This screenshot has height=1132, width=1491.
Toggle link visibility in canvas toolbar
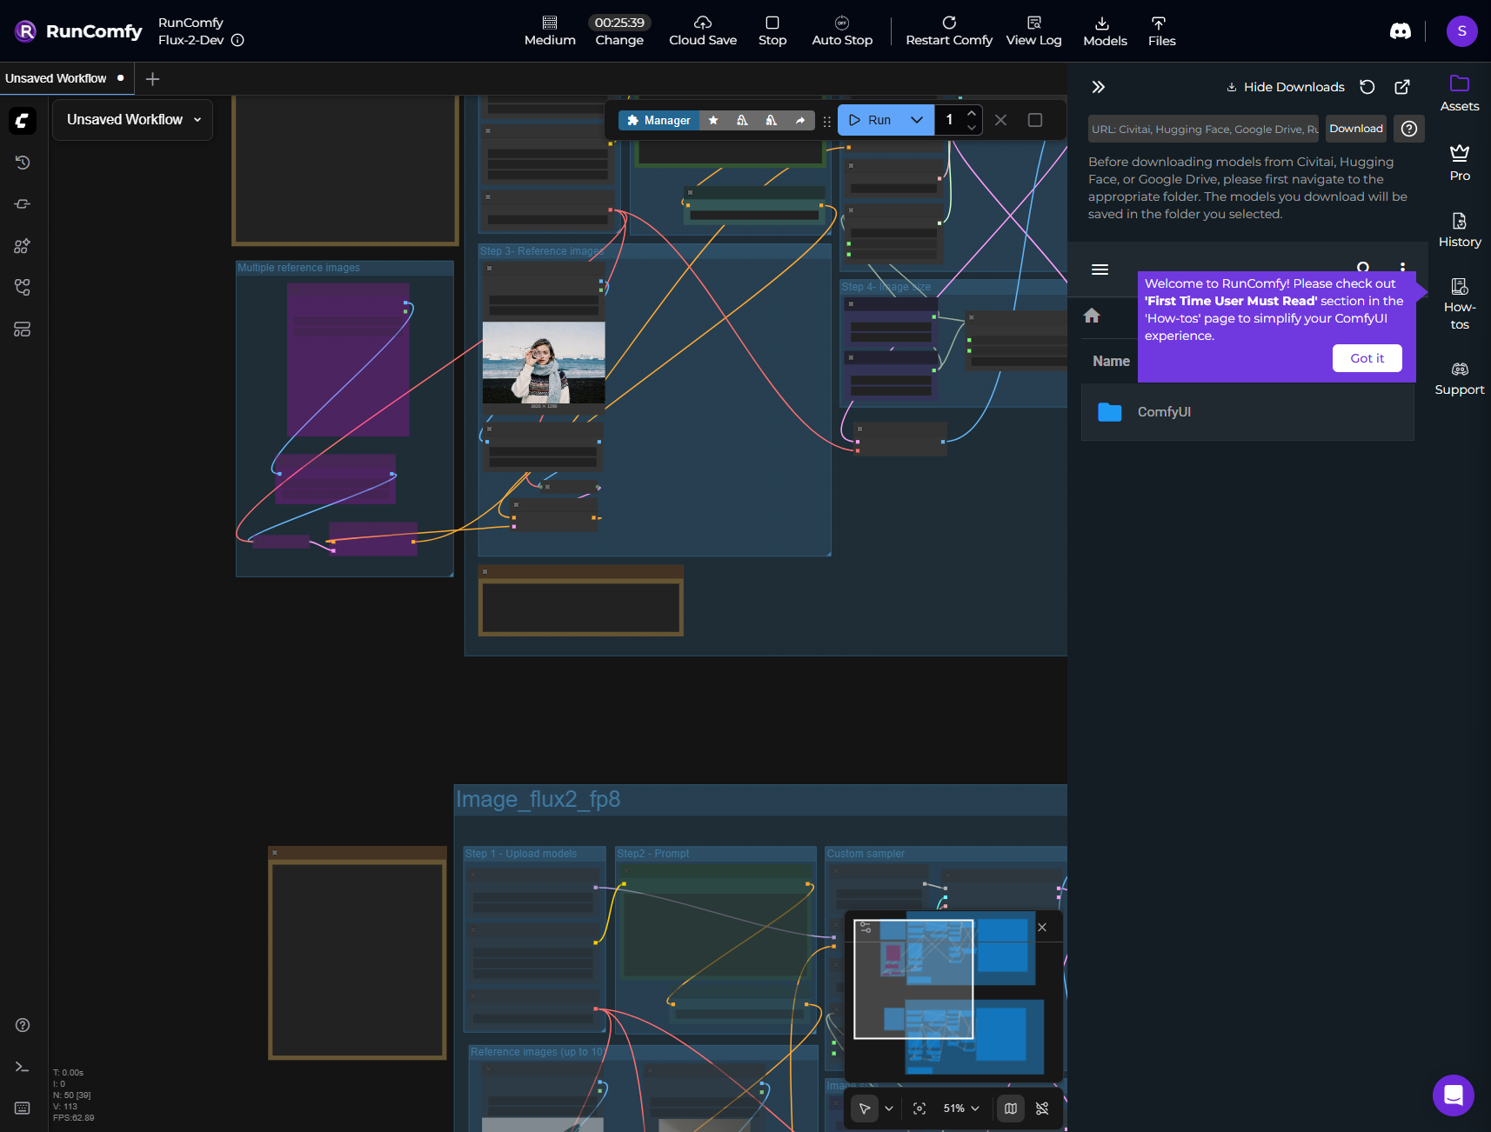point(1042,1109)
